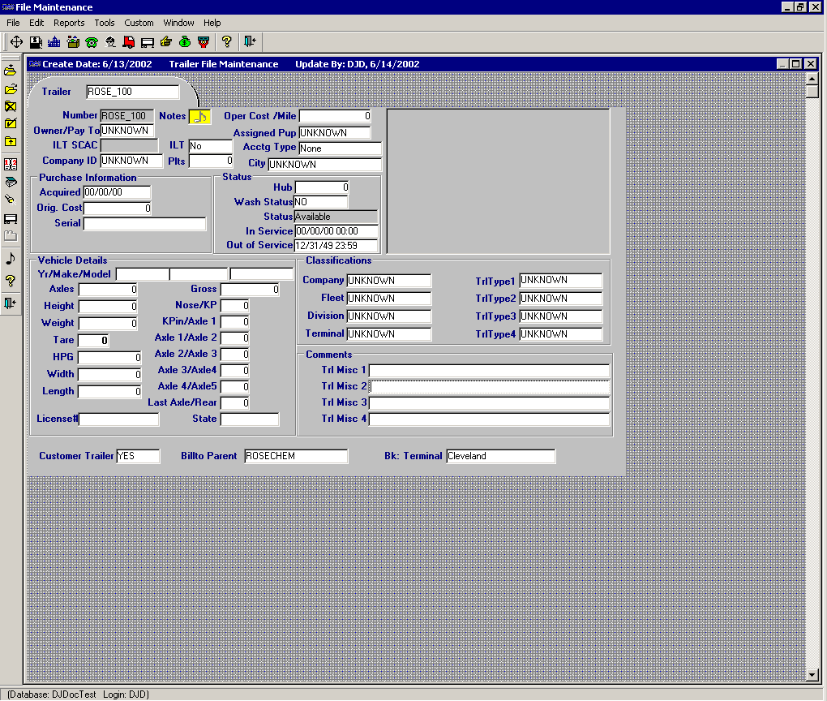Open the Reports menu
This screenshot has width=827, height=701.
pos(69,23)
